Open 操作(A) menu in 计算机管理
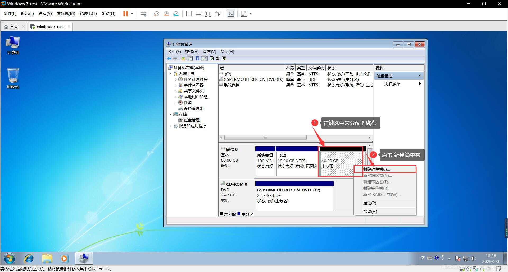Screen dimensions: 508x272 [192, 52]
